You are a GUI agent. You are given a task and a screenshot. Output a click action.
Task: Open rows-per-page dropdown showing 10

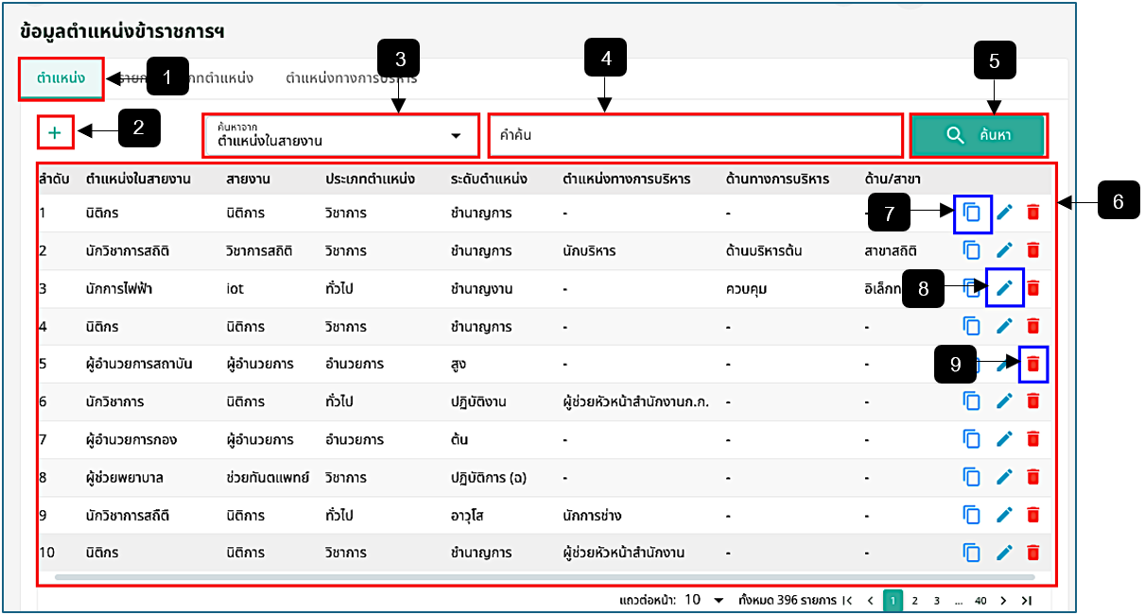[x=704, y=600]
